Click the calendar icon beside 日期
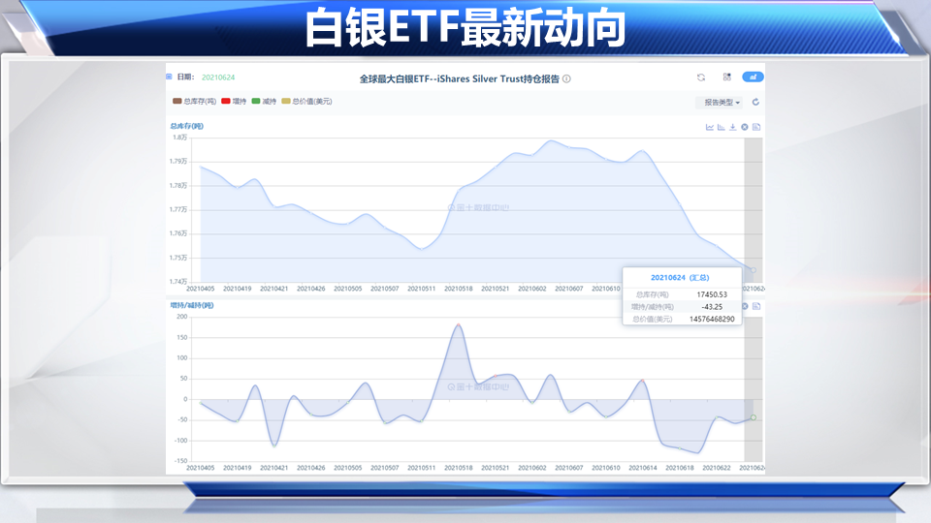This screenshot has width=931, height=523. (x=169, y=77)
